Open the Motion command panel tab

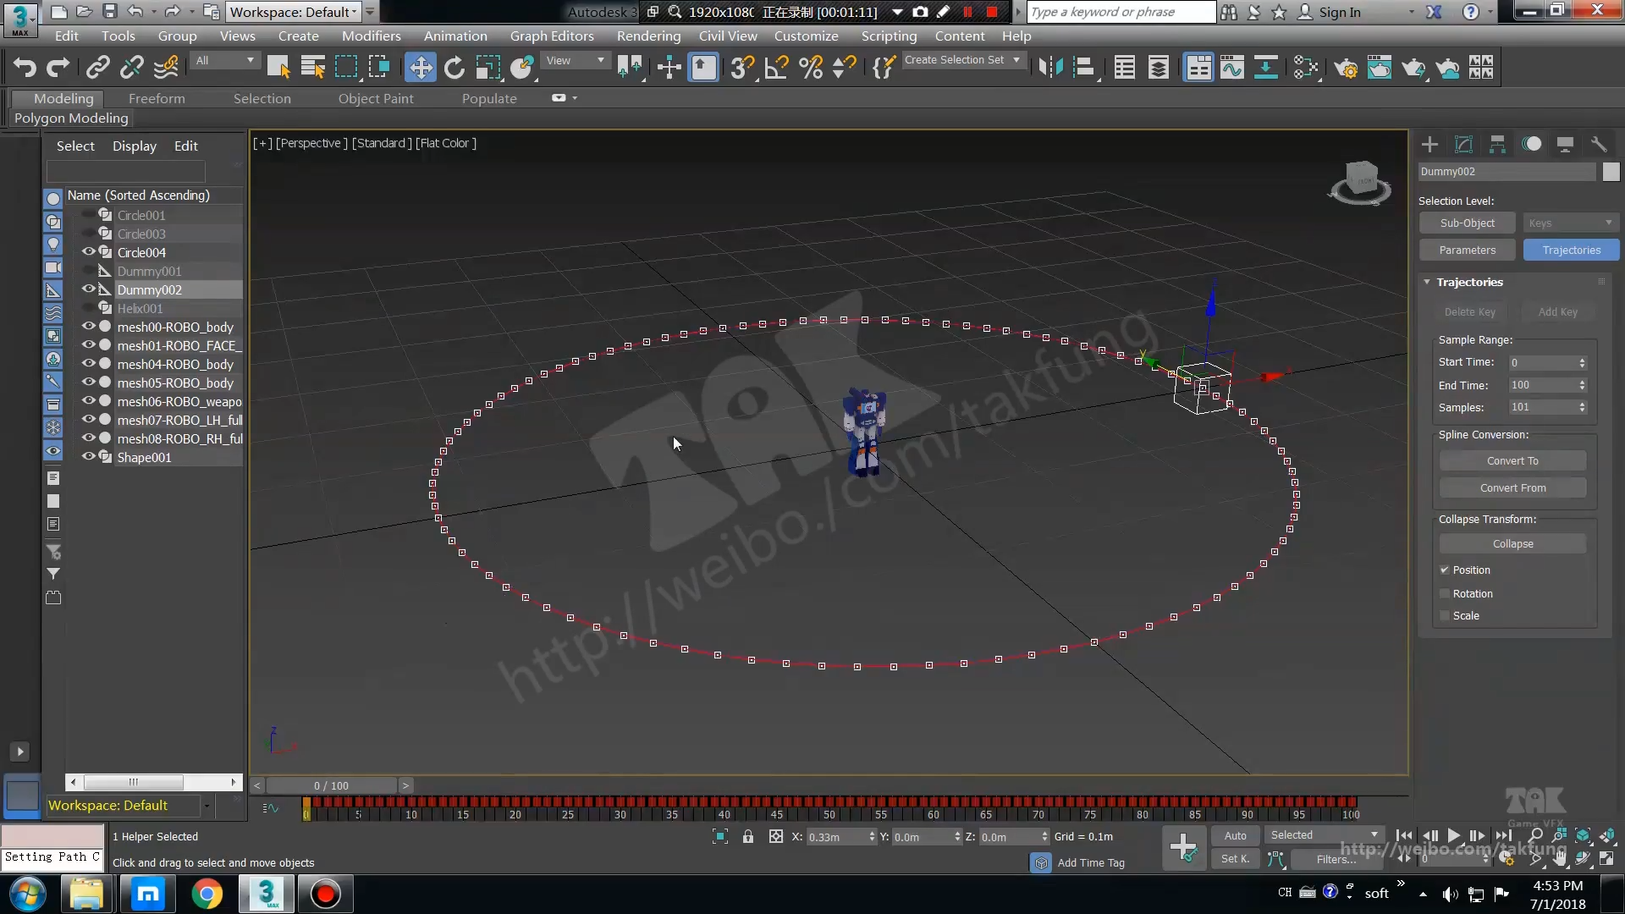[x=1531, y=144]
